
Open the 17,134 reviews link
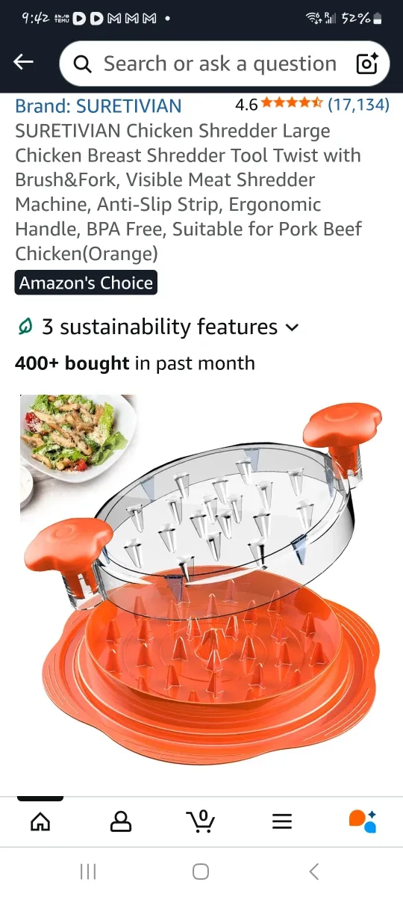tap(358, 105)
